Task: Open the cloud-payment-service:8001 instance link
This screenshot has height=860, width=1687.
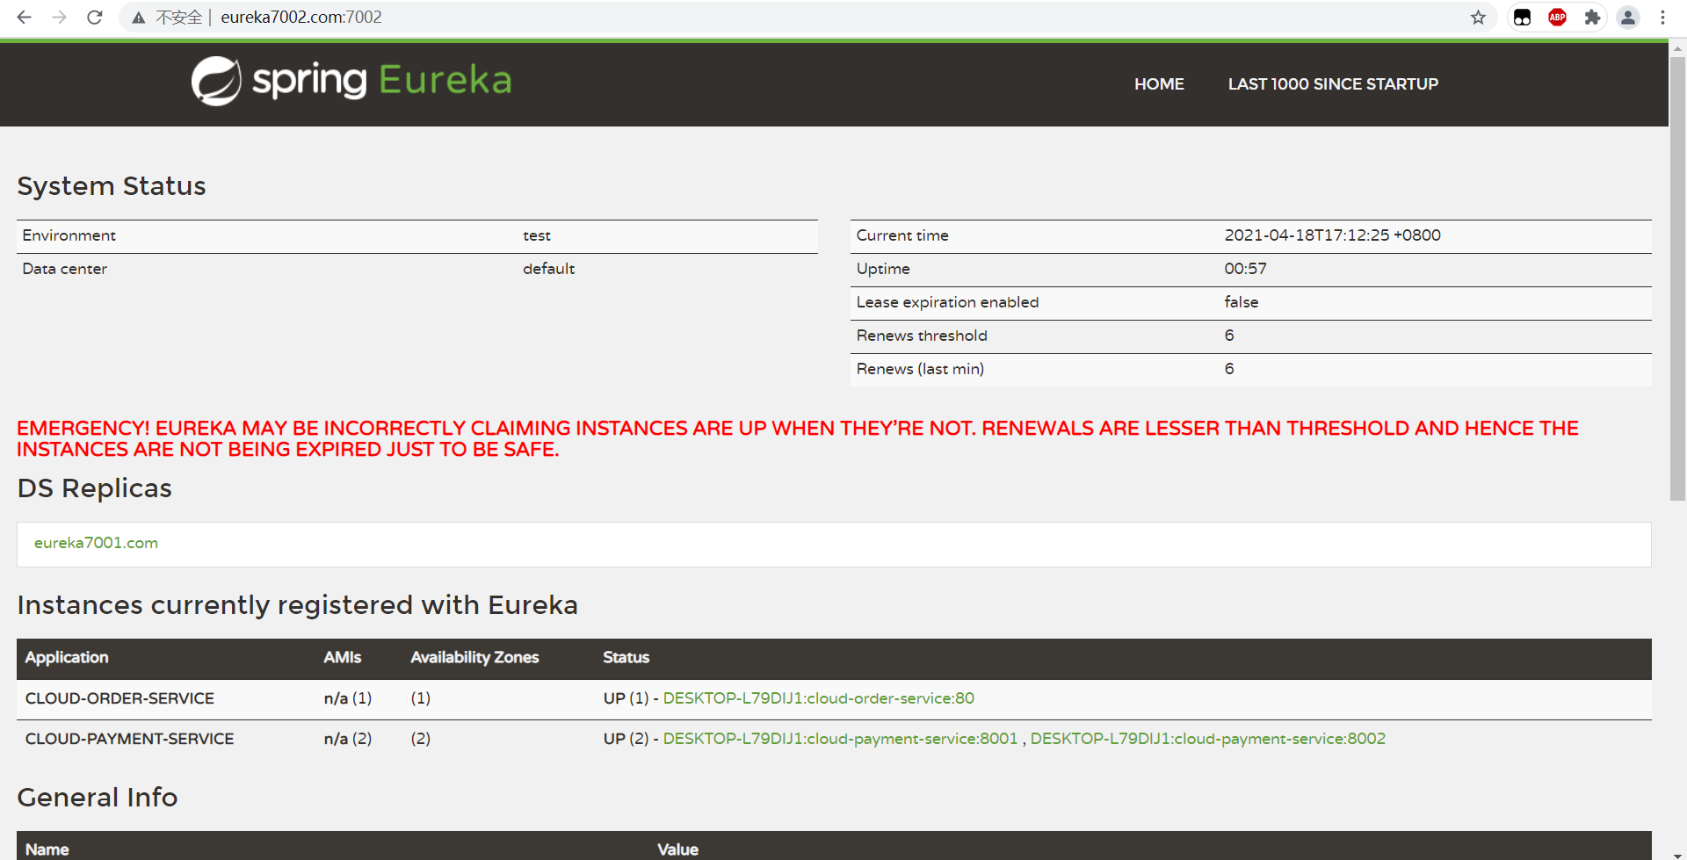Action: click(840, 739)
